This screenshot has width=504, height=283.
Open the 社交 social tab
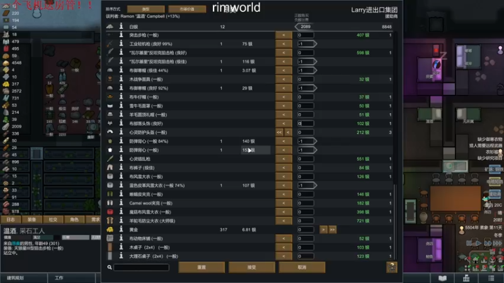(53, 219)
